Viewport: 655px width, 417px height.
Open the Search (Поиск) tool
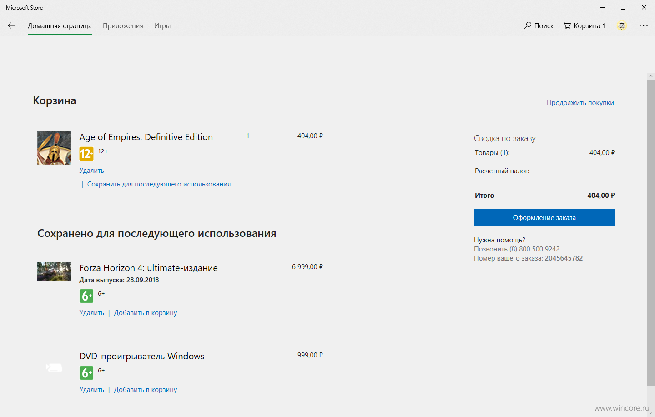(x=539, y=26)
